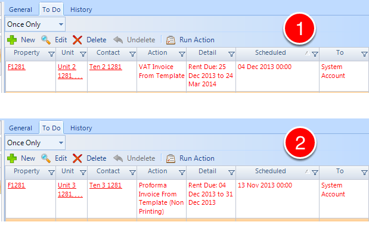
Task: Select the 13 Nov 2013 00:00 scheduled cell
Action: (277, 199)
